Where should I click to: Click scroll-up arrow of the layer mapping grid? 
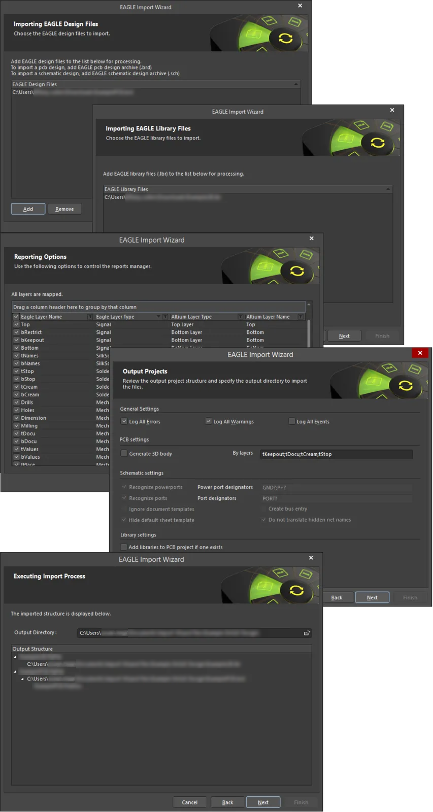(309, 304)
